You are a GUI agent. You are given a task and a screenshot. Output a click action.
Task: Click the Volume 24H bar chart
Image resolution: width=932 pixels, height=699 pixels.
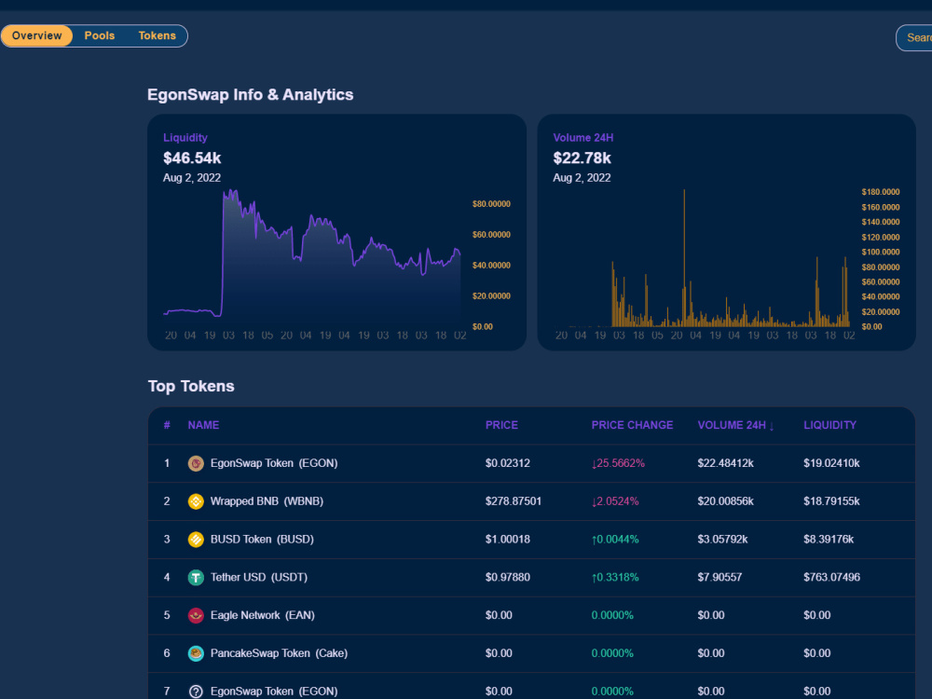coord(702,258)
